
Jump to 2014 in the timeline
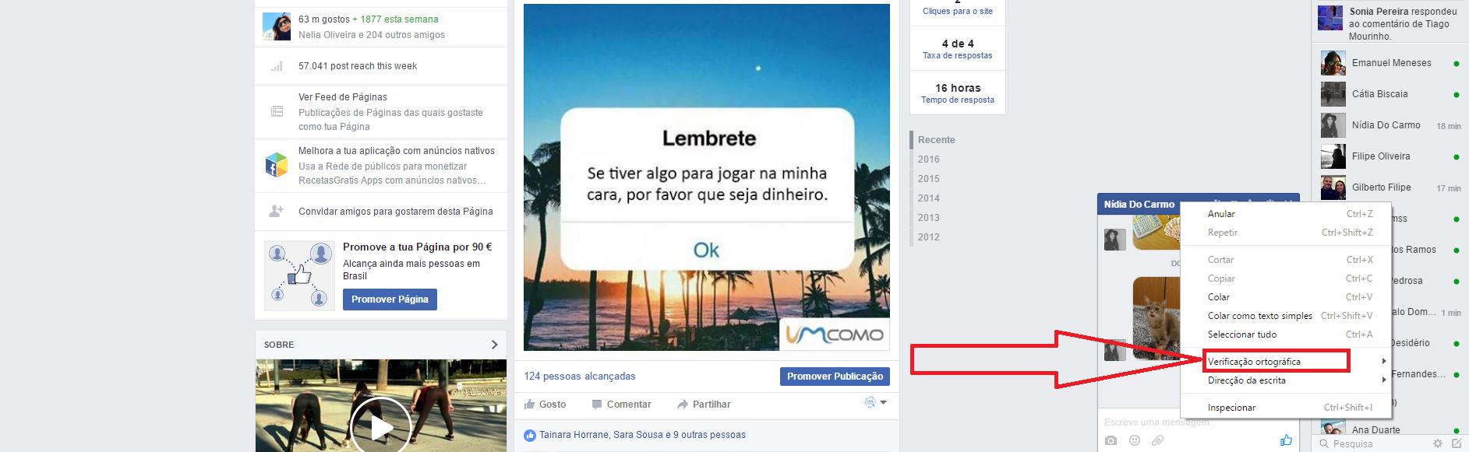929,198
